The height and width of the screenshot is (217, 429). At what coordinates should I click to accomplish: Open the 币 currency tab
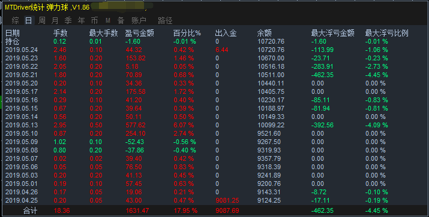(94, 20)
